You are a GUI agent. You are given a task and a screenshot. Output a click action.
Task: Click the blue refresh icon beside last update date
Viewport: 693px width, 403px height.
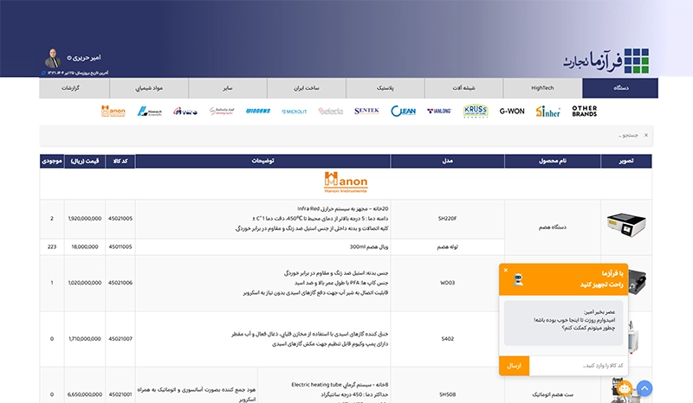(x=43, y=73)
